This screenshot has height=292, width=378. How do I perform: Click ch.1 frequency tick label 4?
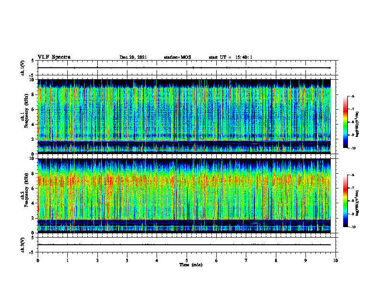click(33, 125)
